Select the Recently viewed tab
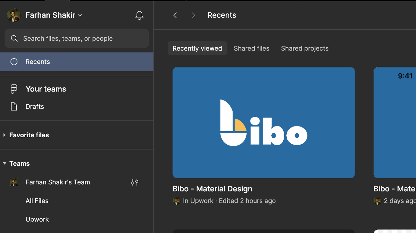 click(197, 48)
